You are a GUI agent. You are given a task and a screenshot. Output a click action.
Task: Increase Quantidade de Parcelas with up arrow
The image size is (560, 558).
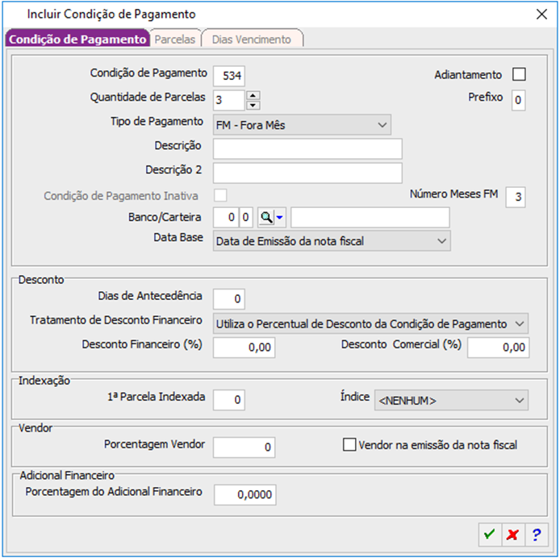[x=253, y=95]
